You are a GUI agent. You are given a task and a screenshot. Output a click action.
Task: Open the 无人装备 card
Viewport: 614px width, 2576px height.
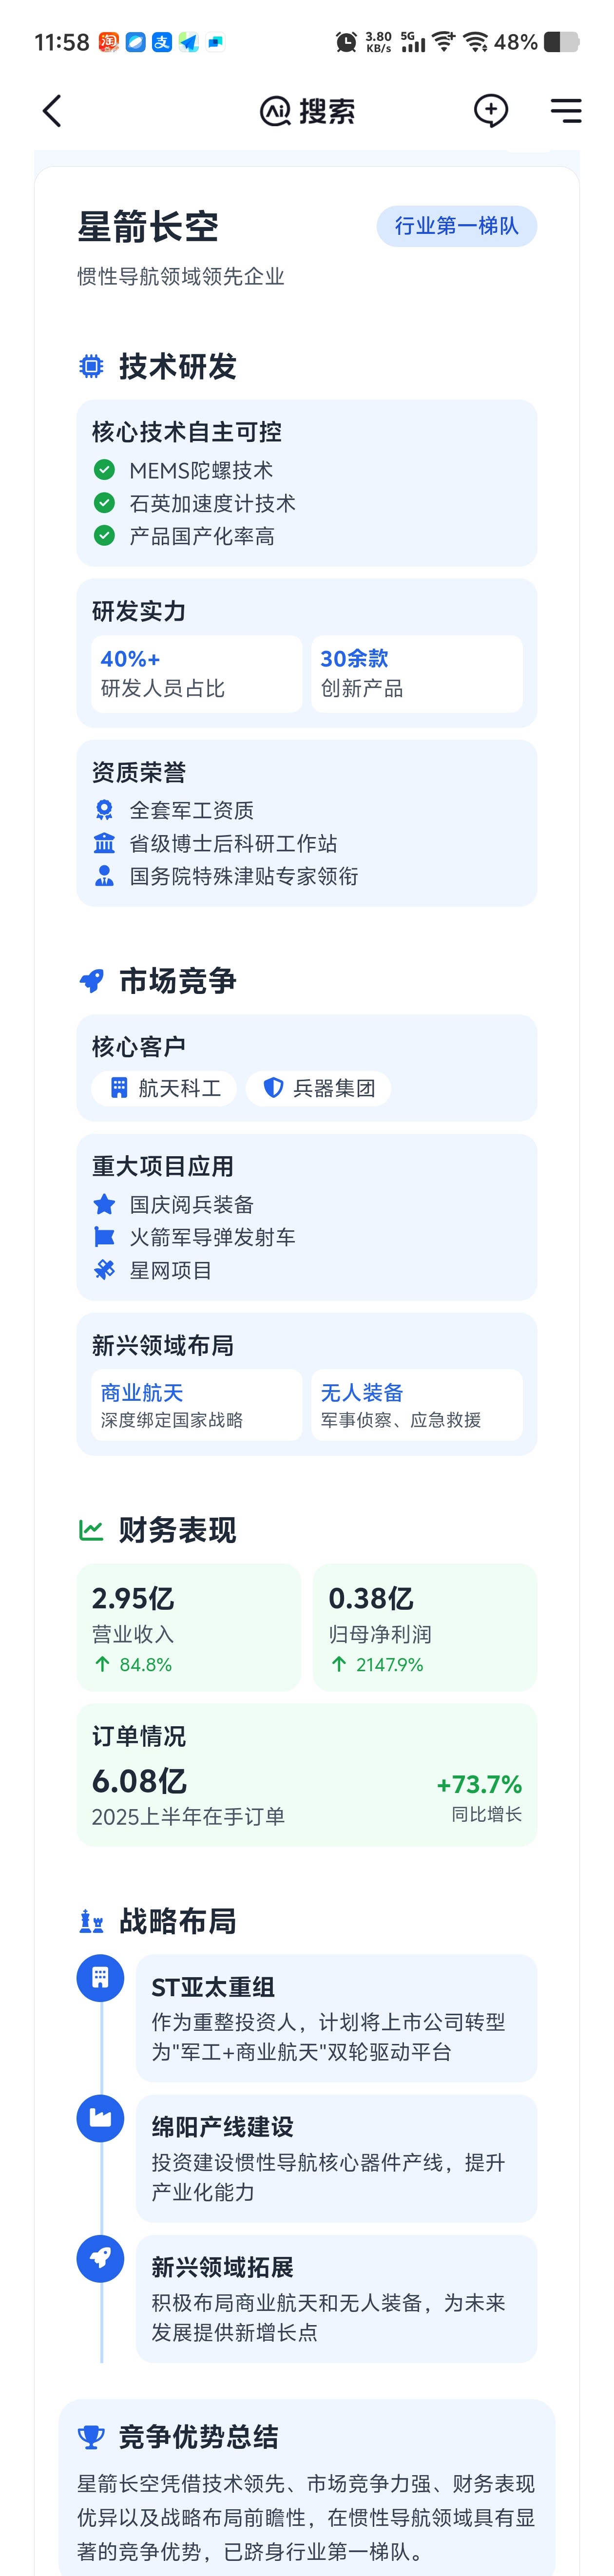tap(416, 1405)
